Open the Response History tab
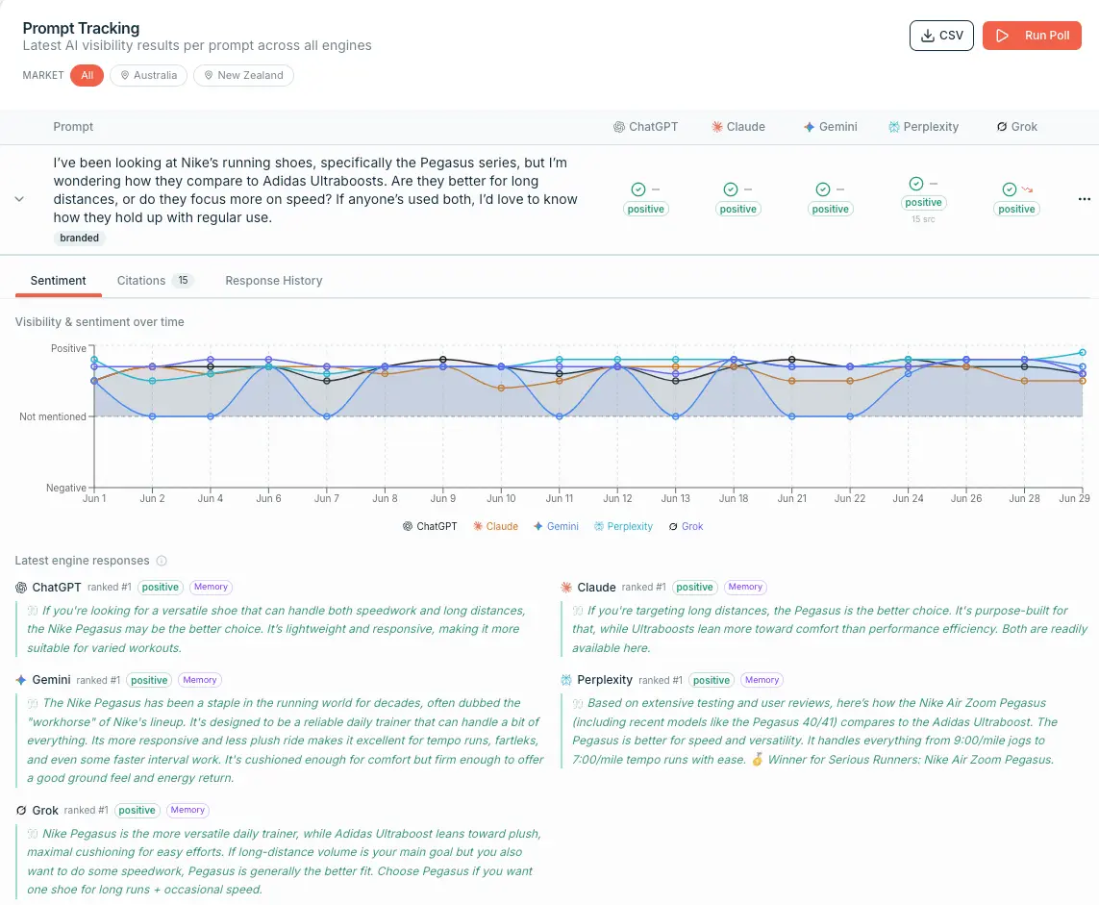 pyautogui.click(x=274, y=281)
